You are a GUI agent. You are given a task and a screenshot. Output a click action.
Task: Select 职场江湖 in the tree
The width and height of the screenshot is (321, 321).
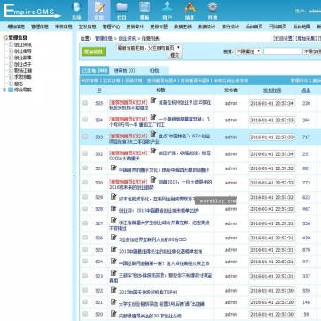pyautogui.click(x=23, y=70)
